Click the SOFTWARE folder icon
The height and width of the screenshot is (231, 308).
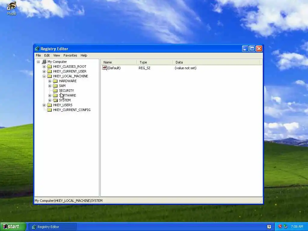coord(55,95)
